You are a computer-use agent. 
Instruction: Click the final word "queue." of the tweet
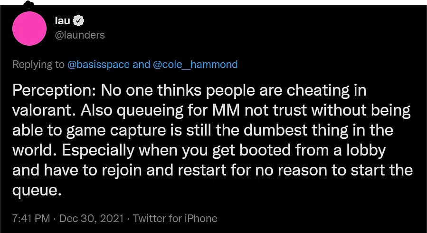[x=37, y=191]
